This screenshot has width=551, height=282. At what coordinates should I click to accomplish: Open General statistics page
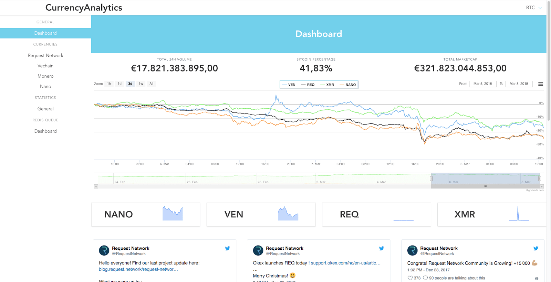45,109
